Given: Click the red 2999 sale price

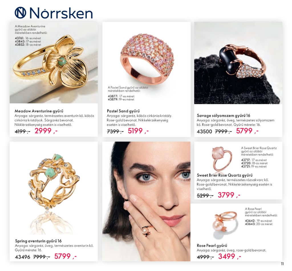Looking at the screenshot, I should (x=43, y=131).
